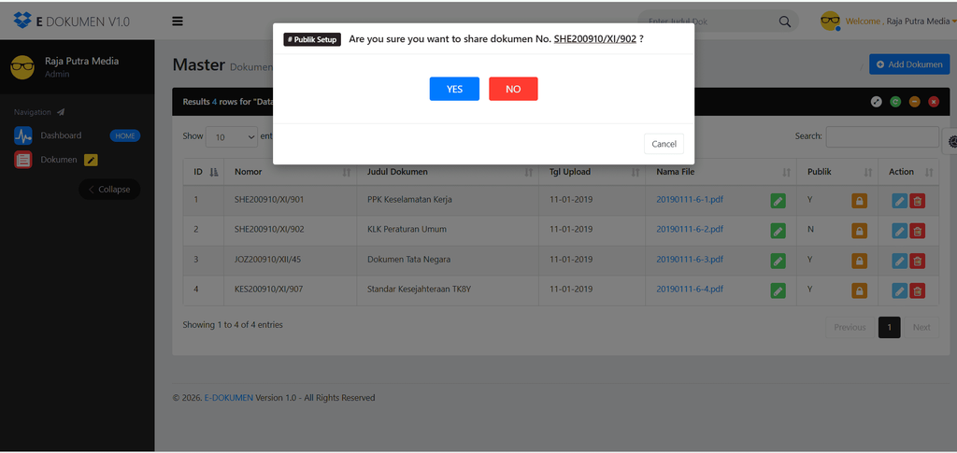Focus the table Search field
Viewport: 957px width, 453px height.
coord(882,136)
